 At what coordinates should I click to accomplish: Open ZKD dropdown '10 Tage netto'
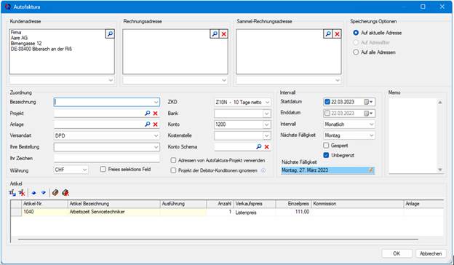coord(267,102)
